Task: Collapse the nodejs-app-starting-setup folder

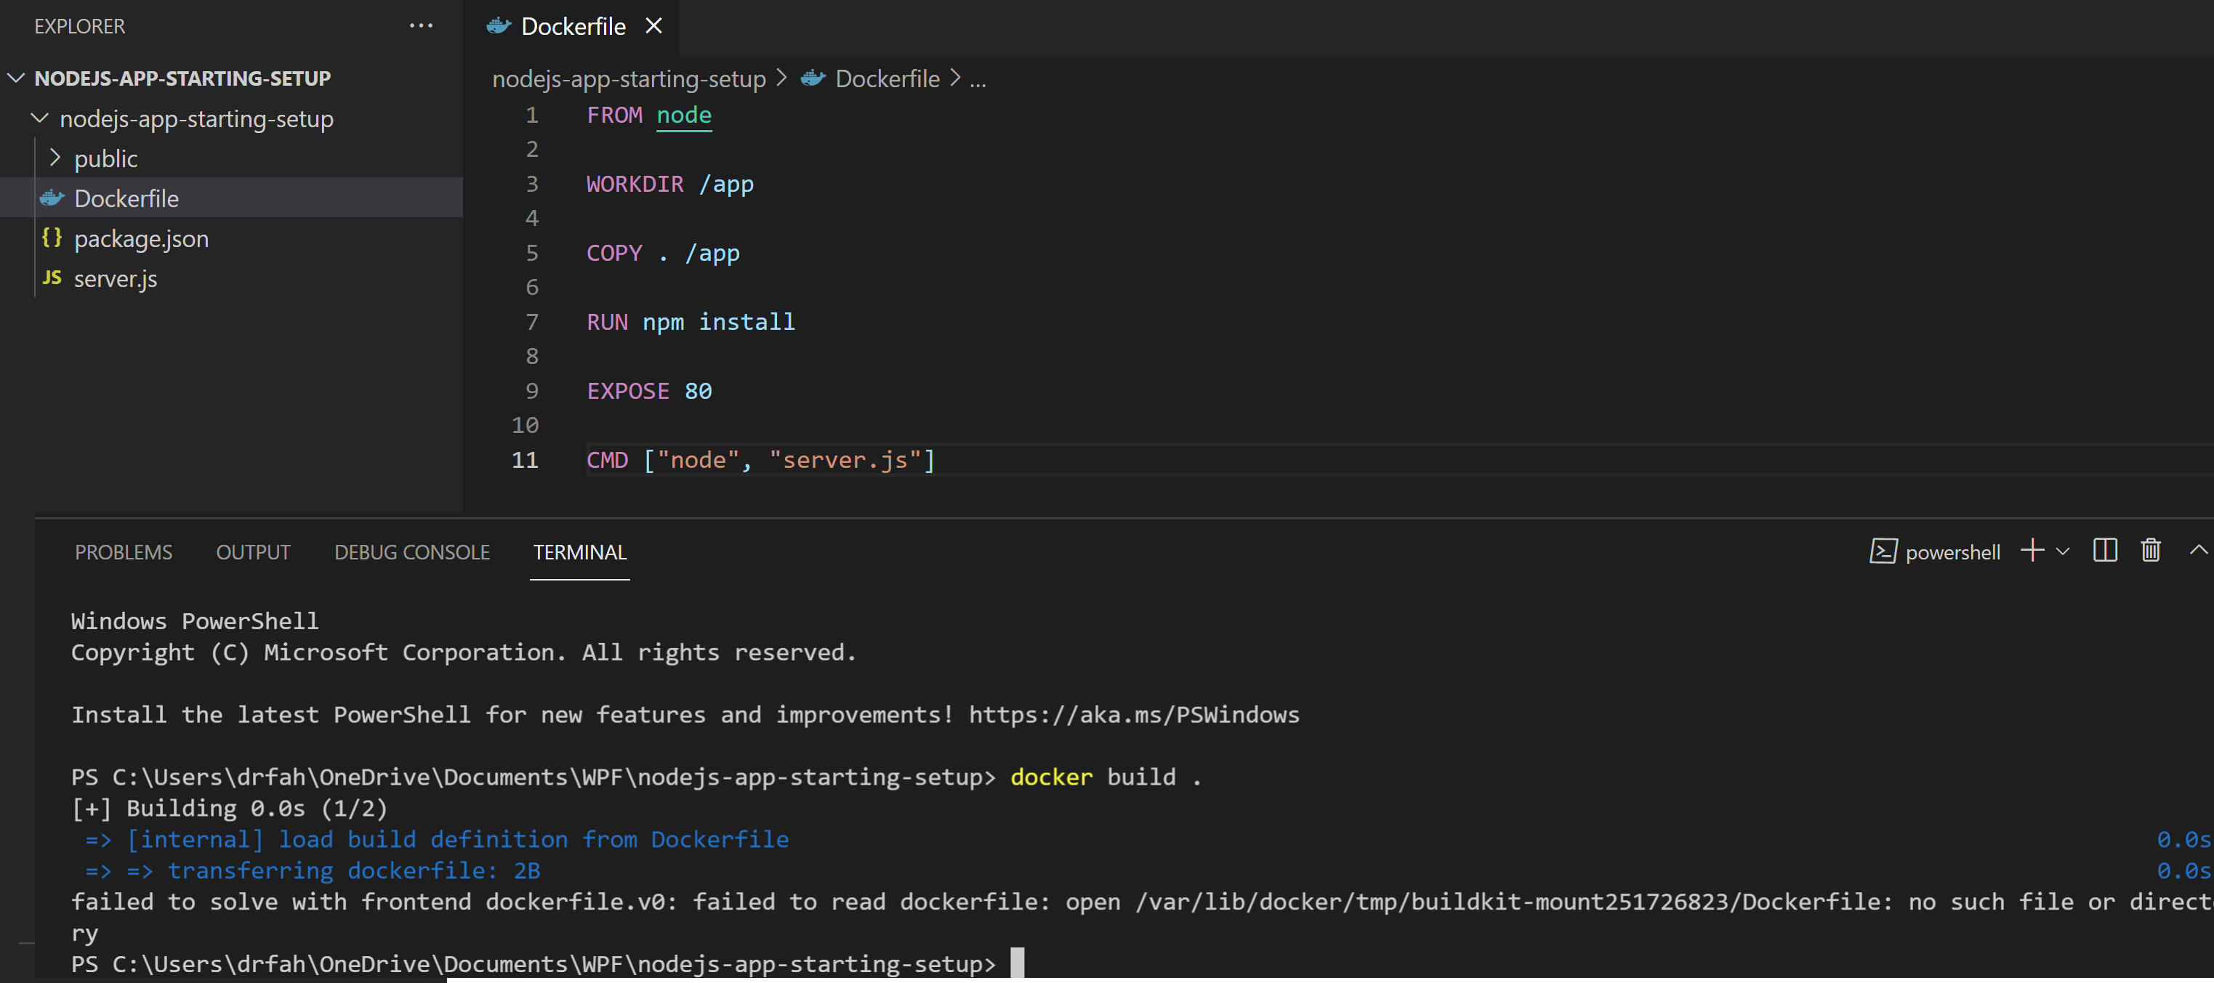Action: pyautogui.click(x=39, y=118)
